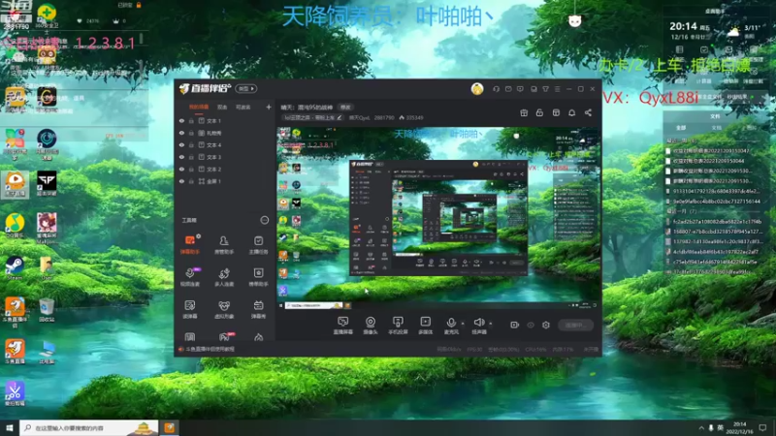Click the bell notification icon in the room info bar
This screenshot has width=776, height=436.
click(x=571, y=112)
